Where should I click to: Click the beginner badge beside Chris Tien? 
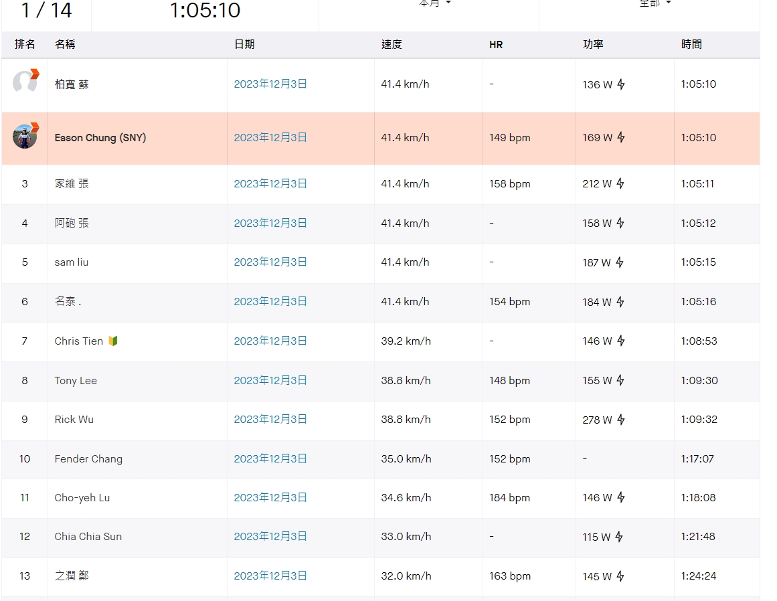pos(113,341)
